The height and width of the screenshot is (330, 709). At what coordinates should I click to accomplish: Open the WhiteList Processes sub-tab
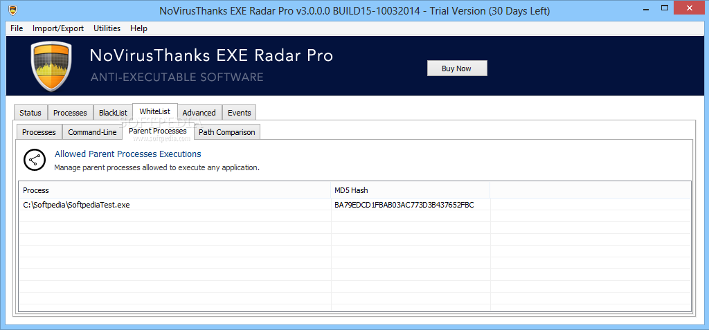click(x=39, y=132)
